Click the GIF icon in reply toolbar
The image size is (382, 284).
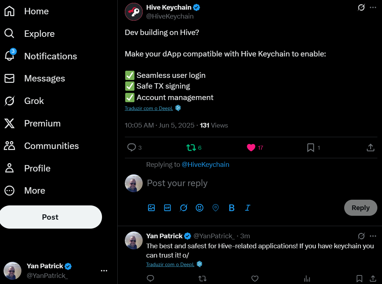(167, 208)
